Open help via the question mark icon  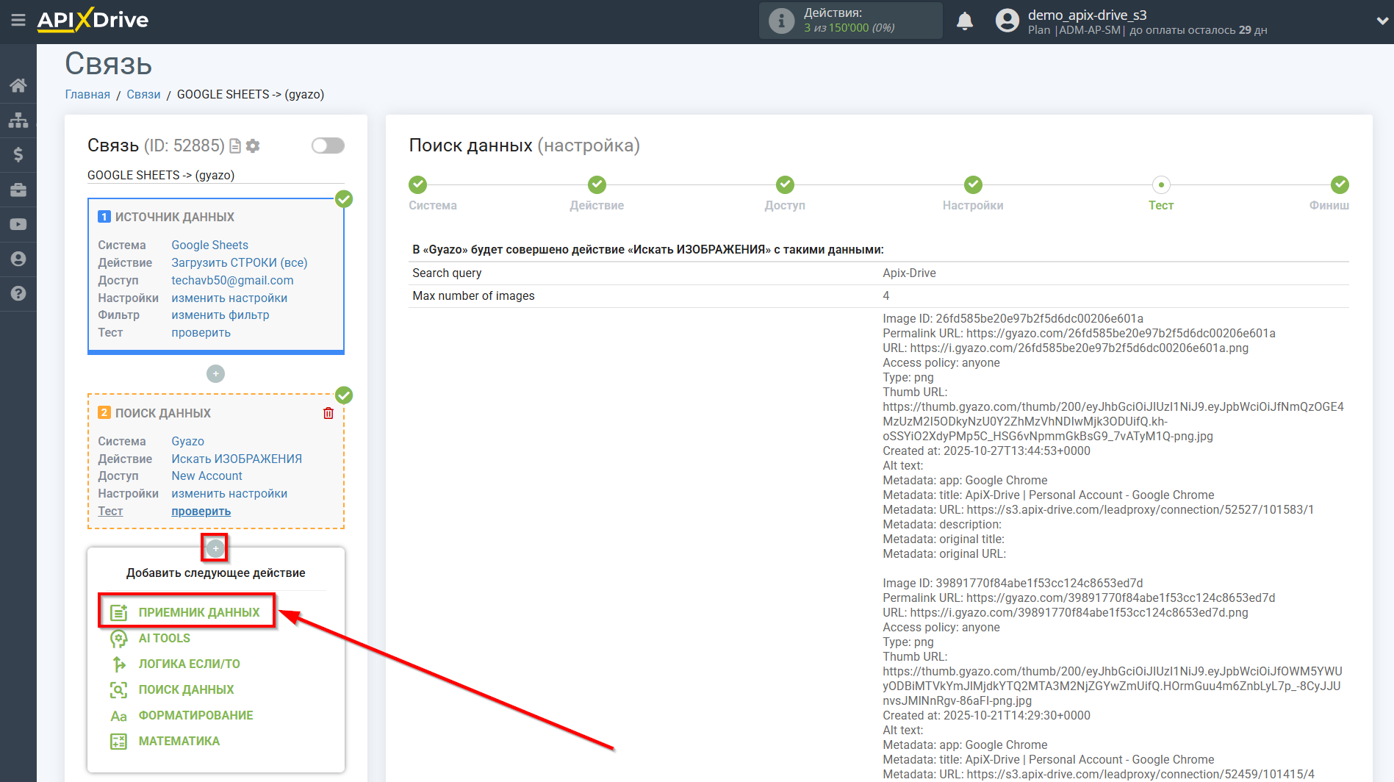[x=18, y=293]
